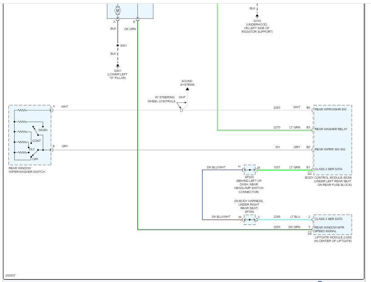The image size is (371, 282).
Task: Click circuit number 1037
Action: coord(277,167)
